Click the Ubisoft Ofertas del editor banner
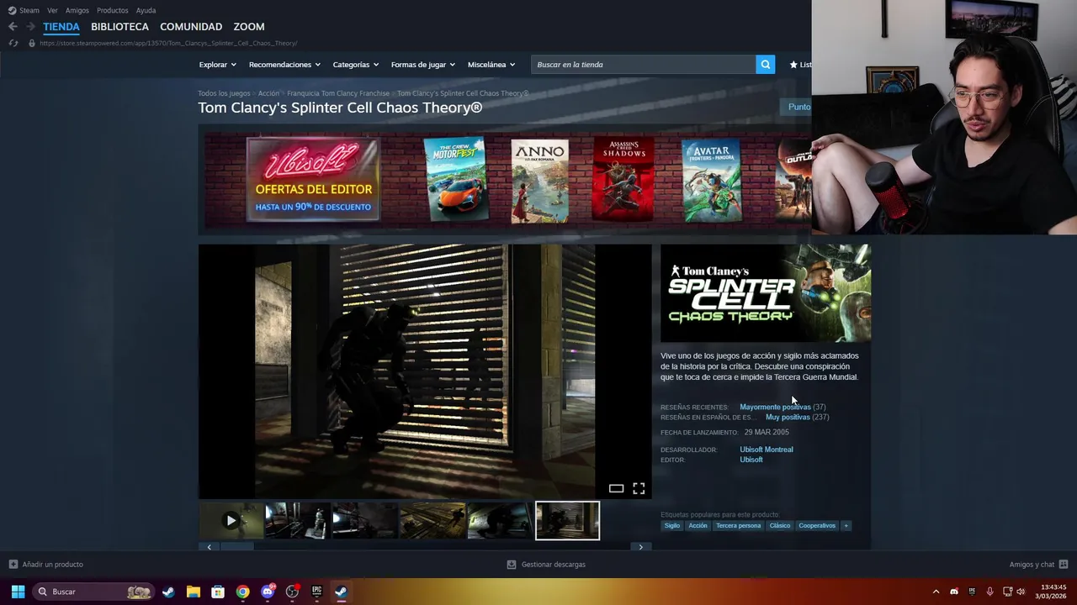 [x=313, y=180]
